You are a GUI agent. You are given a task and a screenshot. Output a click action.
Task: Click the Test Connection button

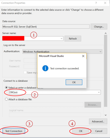14,131
